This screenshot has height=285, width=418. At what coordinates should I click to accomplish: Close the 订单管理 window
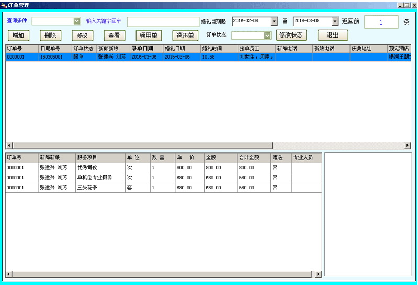(x=414, y=5)
